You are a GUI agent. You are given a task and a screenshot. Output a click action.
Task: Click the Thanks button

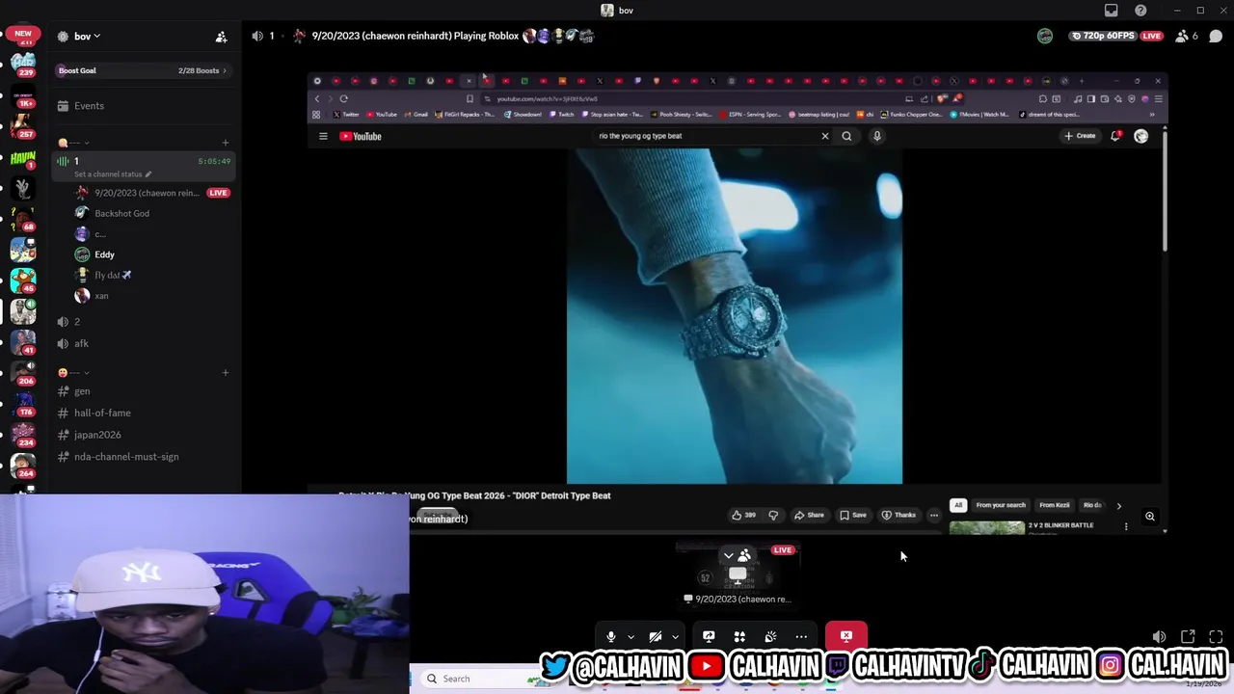pyautogui.click(x=899, y=515)
